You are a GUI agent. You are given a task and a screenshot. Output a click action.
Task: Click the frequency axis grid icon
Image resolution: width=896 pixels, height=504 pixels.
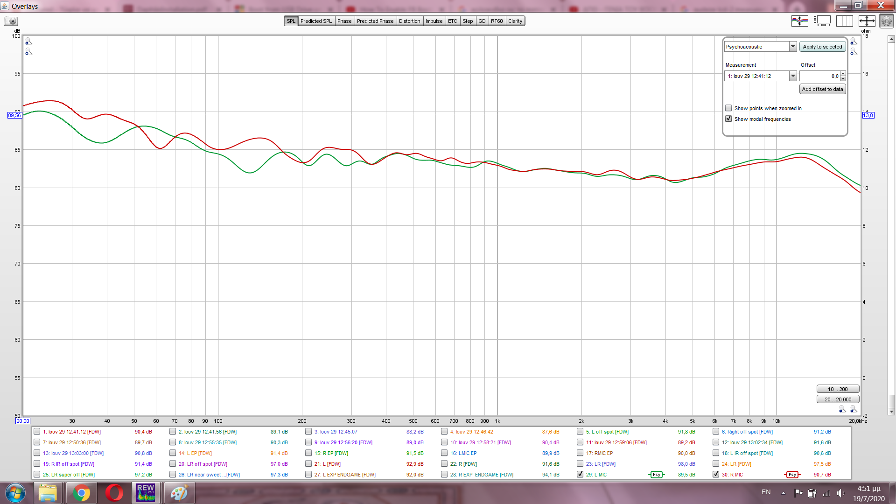click(844, 21)
